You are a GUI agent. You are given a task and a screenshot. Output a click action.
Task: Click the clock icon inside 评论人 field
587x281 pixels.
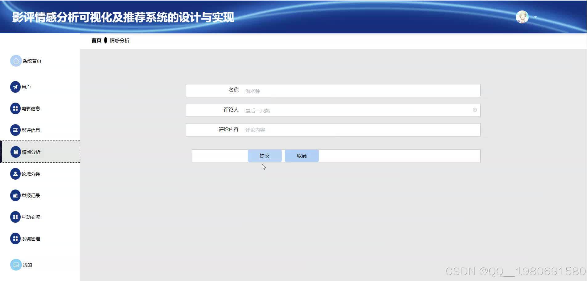[x=474, y=110]
